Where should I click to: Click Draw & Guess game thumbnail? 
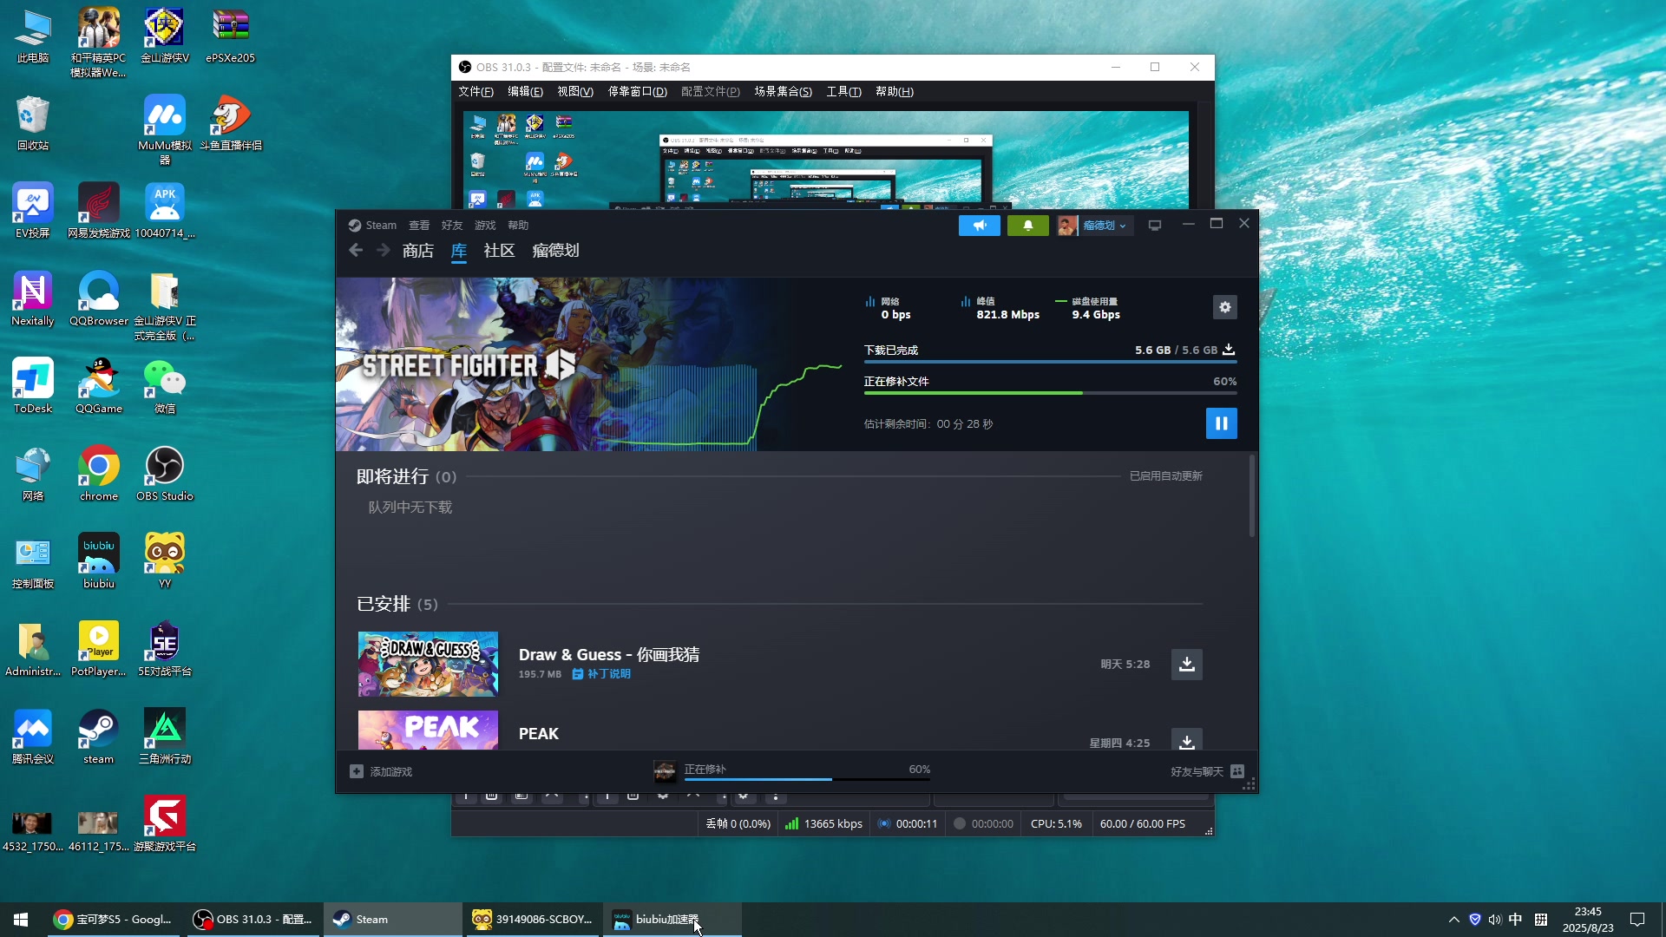428,665
